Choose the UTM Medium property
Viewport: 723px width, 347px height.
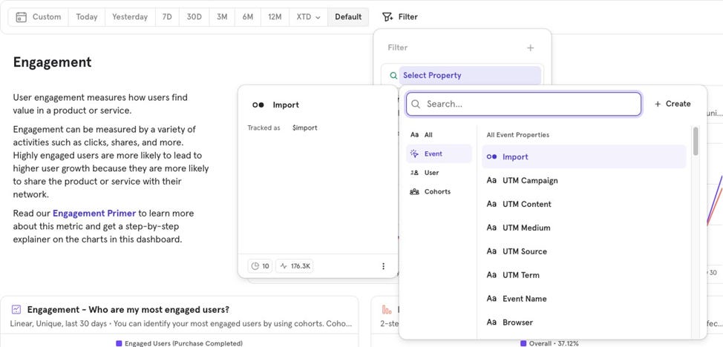coord(583,228)
